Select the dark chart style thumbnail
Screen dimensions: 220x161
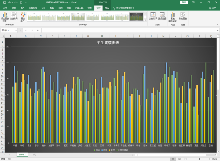tap(136, 17)
